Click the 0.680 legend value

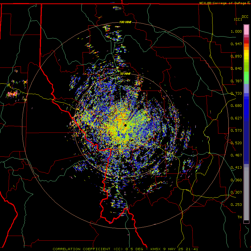pyautogui.click(x=236, y=106)
